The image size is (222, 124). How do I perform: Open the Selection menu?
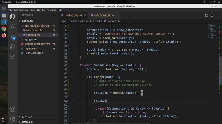pyautogui.click(x=24, y=10)
